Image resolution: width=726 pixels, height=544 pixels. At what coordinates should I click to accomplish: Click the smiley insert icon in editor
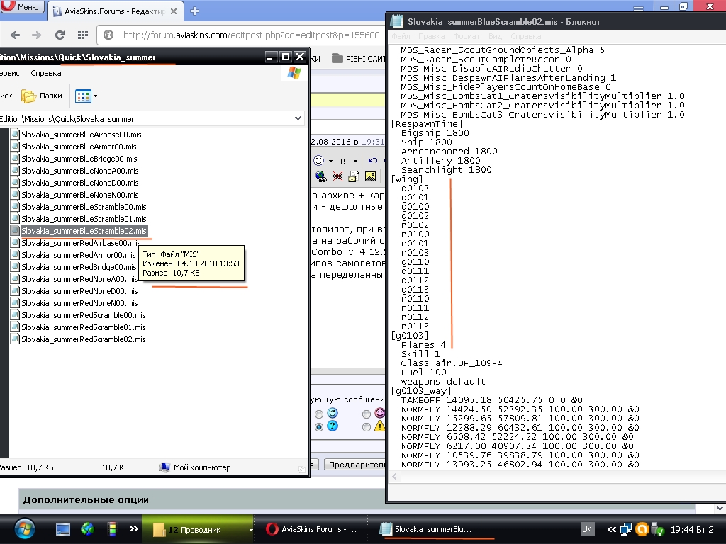pos(319,160)
